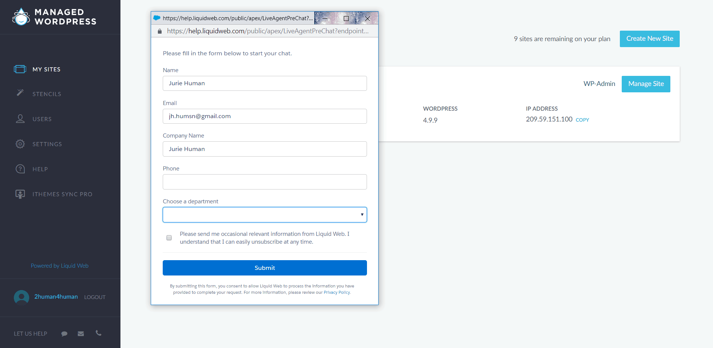Click into the Company Name field

pyautogui.click(x=265, y=149)
